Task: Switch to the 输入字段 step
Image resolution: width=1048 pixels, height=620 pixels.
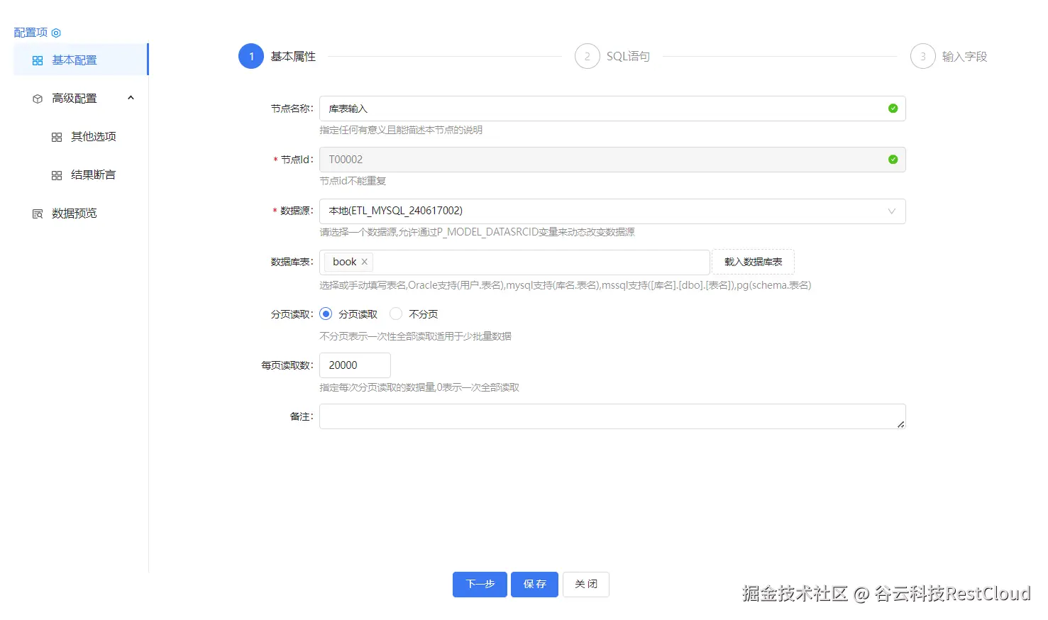Action: 922,56
